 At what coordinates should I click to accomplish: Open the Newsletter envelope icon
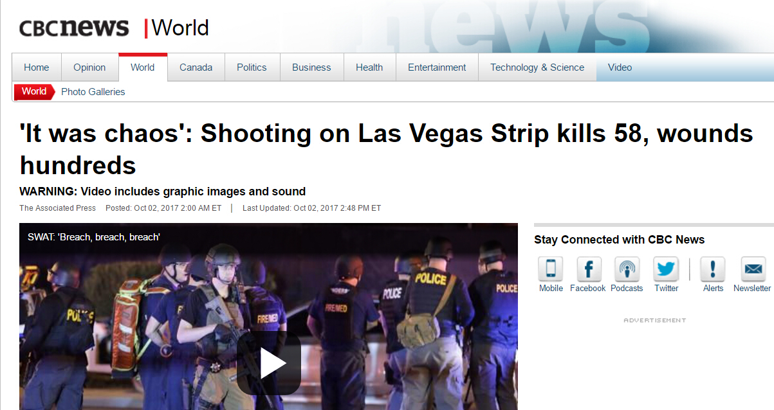(x=753, y=269)
